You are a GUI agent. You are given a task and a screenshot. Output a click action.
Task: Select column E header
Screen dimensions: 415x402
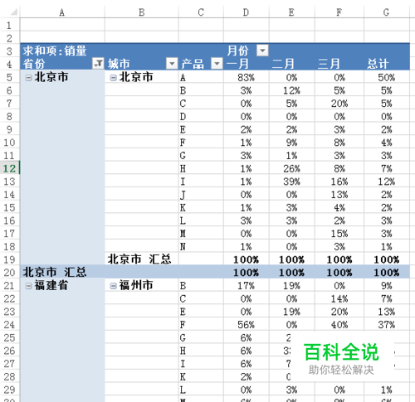[291, 12]
